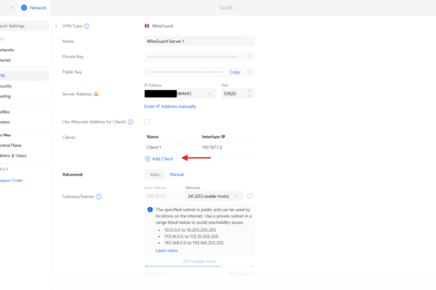
Task: Show VPN Type info tooltip
Action: click(86, 26)
